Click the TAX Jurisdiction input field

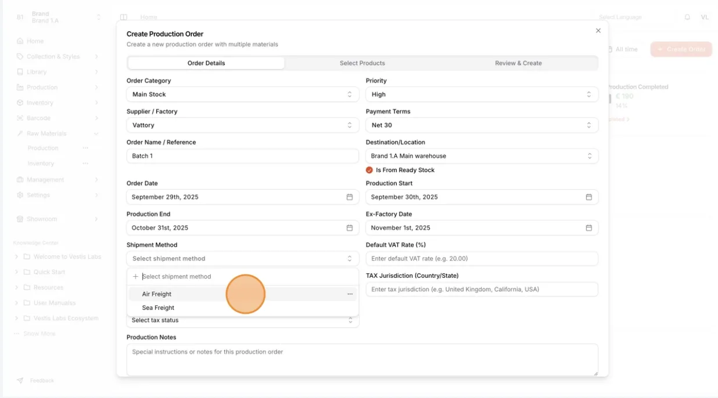(x=482, y=290)
